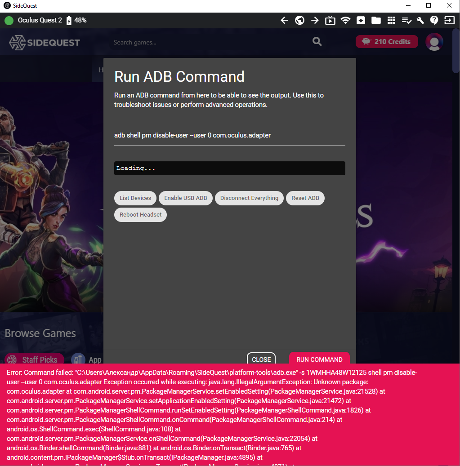The image size is (460, 466).
Task: Click the Run ADB Command title
Action: tap(179, 77)
